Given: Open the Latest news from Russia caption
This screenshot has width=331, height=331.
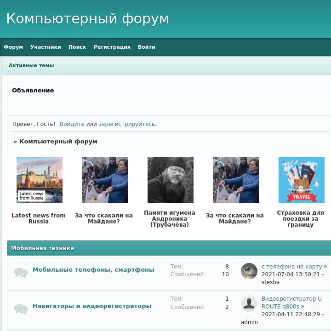Looking at the screenshot, I should [39, 218].
